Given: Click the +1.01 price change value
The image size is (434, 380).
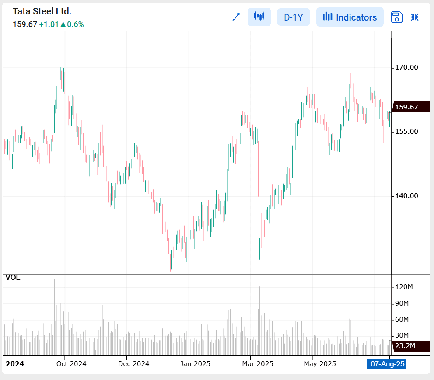Looking at the screenshot, I should pyautogui.click(x=49, y=24).
